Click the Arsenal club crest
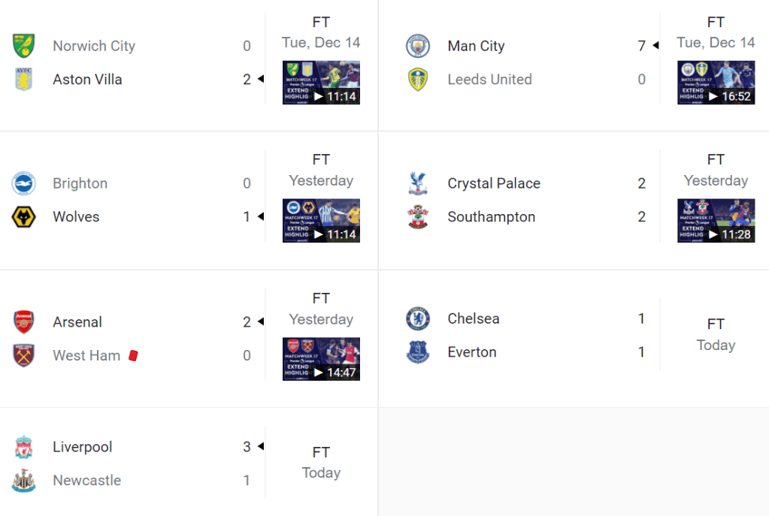Image resolution: width=769 pixels, height=516 pixels. (24, 322)
